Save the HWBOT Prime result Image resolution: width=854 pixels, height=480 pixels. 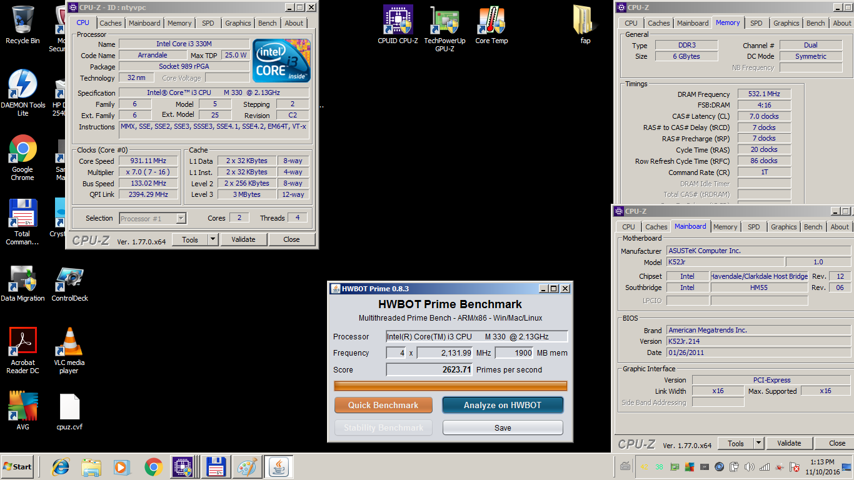pos(503,427)
